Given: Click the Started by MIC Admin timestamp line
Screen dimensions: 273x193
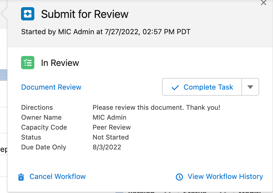Looking at the screenshot, I should (x=106, y=32).
